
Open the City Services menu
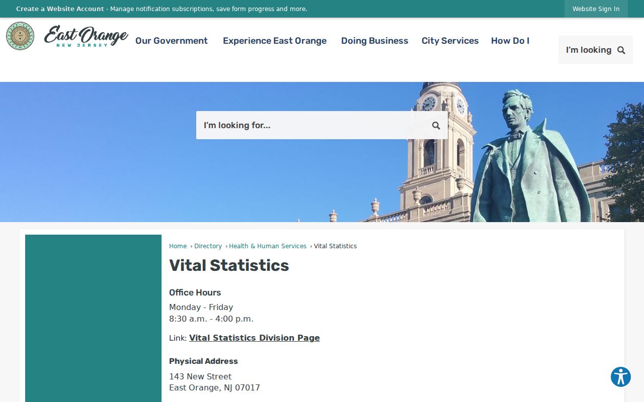point(450,41)
